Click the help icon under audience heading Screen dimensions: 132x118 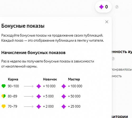(113, 59)
